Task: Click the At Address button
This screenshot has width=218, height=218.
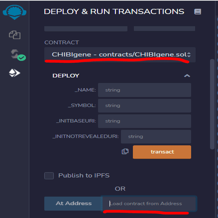Action: tap(73, 204)
